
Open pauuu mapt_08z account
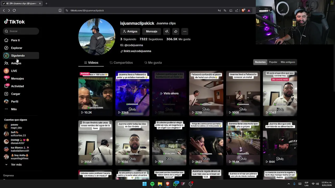point(16,126)
